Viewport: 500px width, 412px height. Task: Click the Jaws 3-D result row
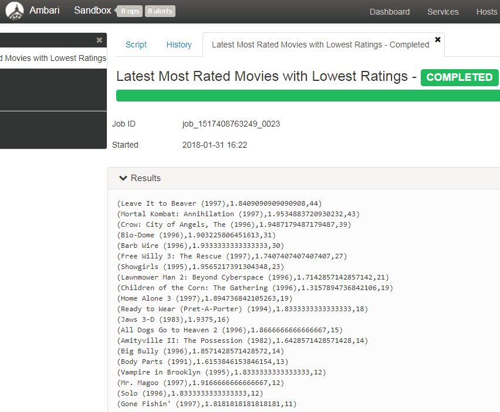coord(173,319)
